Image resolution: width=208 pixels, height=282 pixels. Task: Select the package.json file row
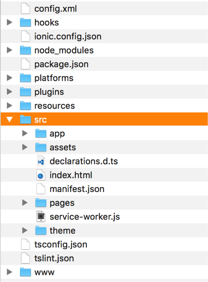click(x=104, y=64)
